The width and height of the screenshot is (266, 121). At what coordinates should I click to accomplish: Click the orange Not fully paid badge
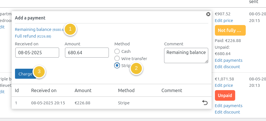tap(230, 31)
